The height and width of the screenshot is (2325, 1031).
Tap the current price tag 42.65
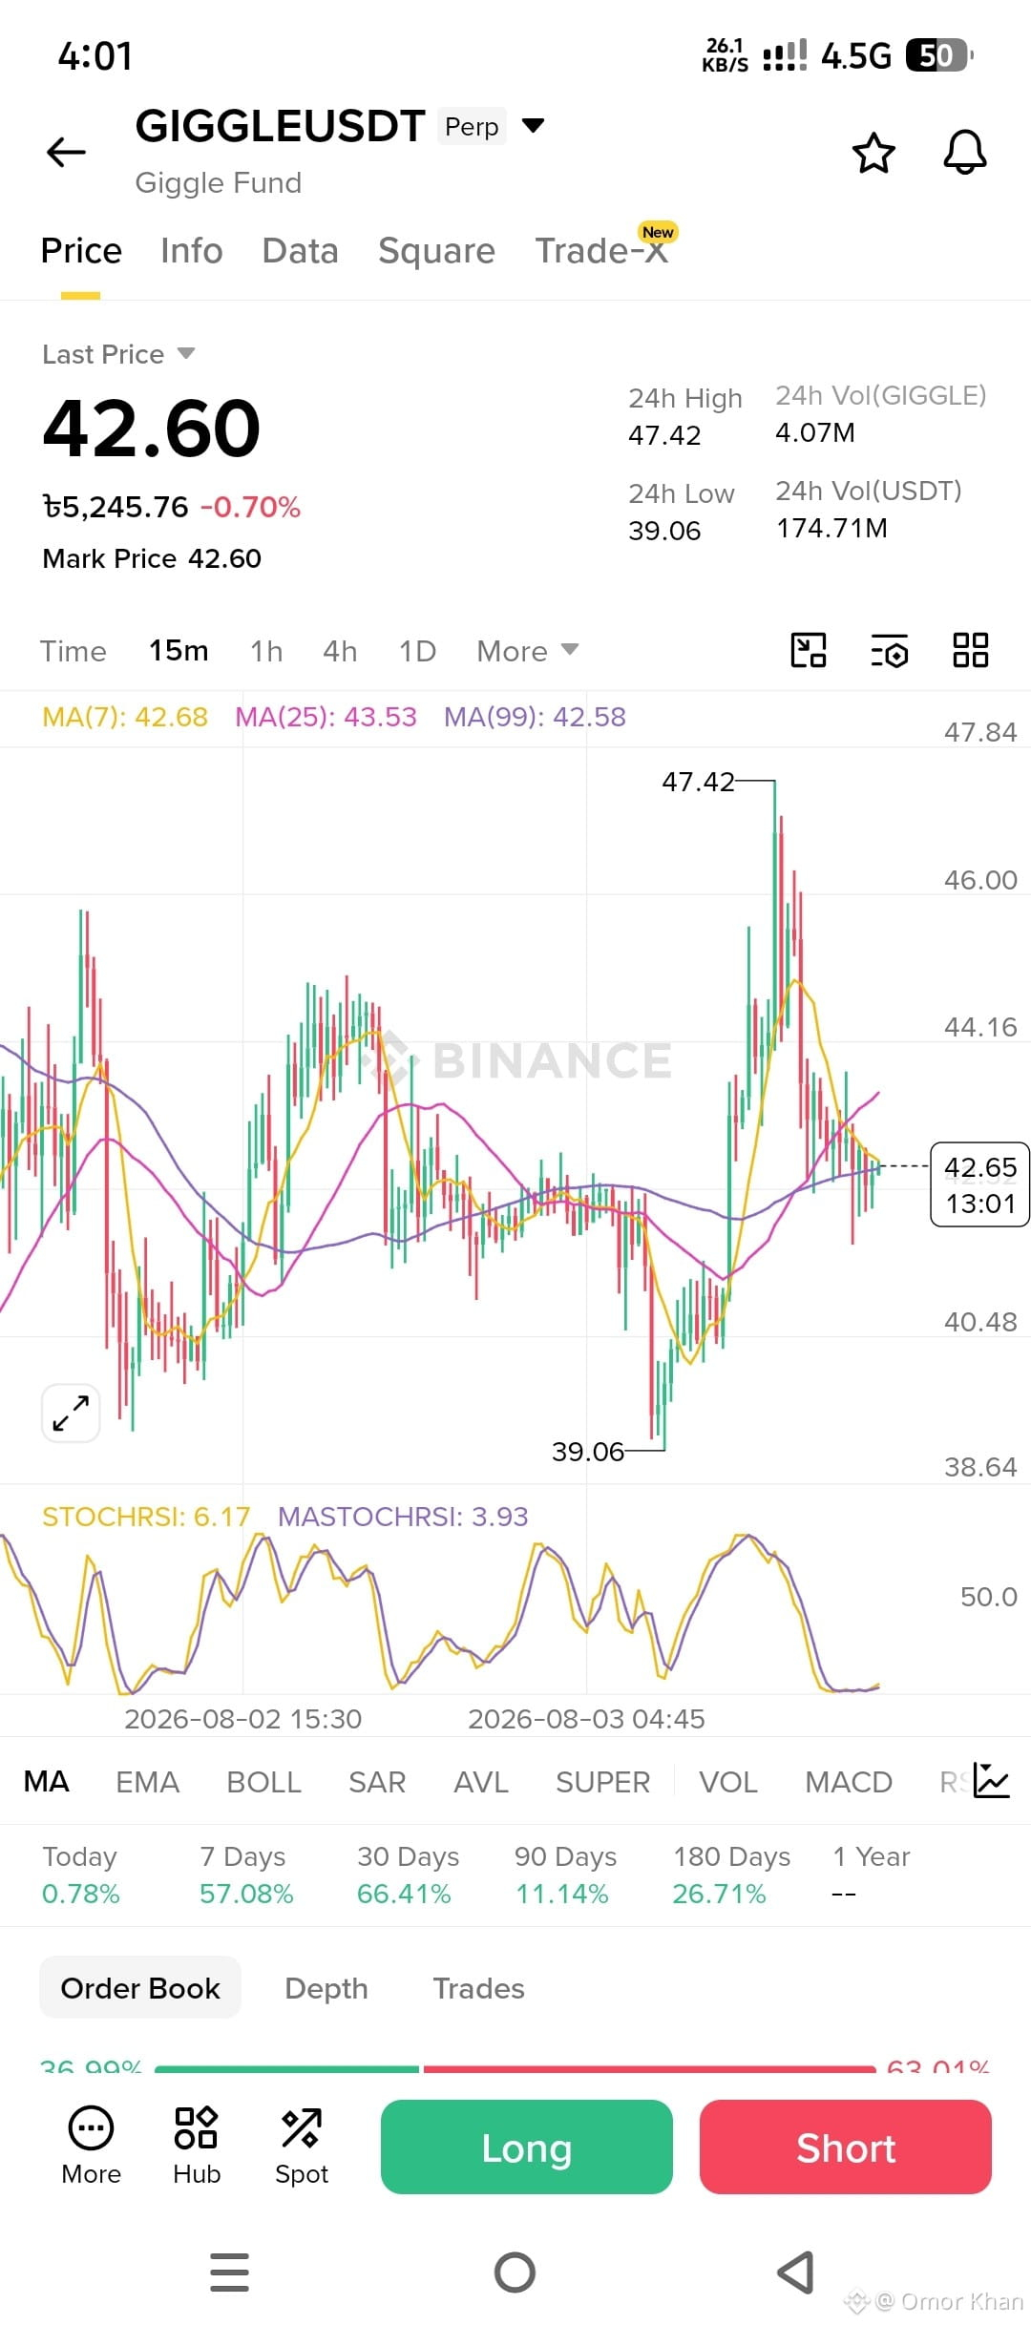[980, 1184]
